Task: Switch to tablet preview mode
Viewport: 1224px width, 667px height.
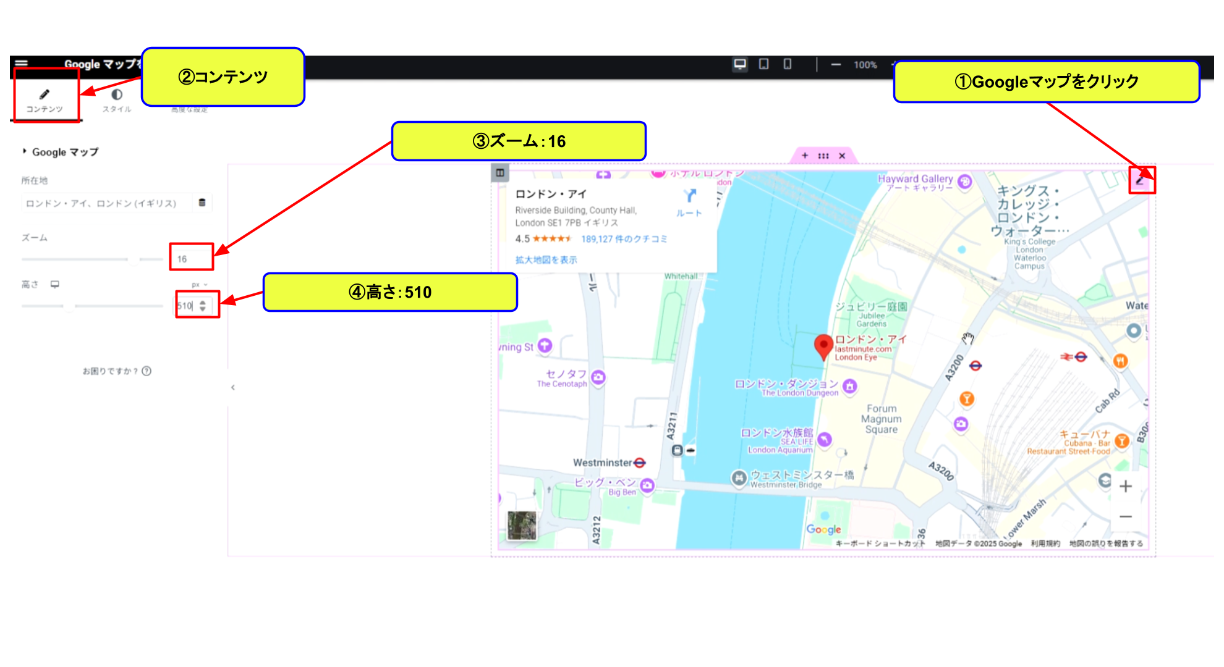Action: tap(764, 64)
